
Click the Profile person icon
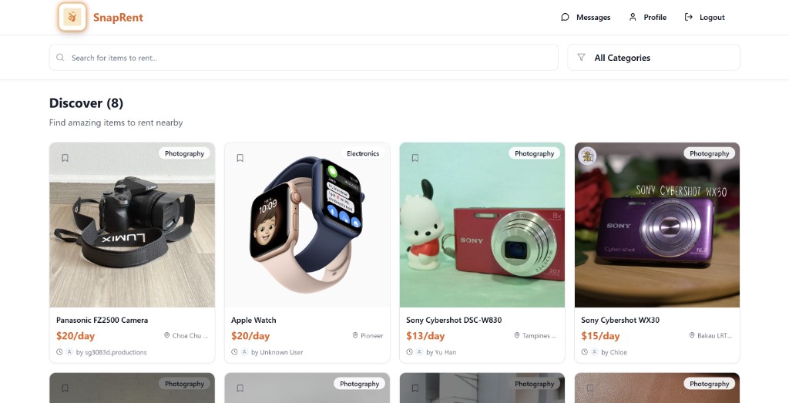633,17
